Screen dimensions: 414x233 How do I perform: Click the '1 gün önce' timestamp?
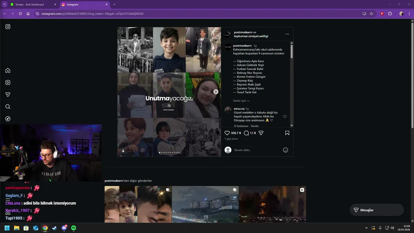(231, 139)
